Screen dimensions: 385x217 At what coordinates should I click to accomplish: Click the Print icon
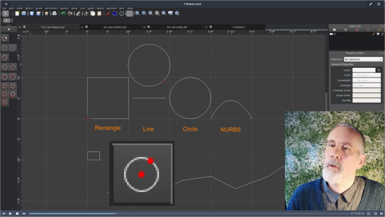pos(54,13)
